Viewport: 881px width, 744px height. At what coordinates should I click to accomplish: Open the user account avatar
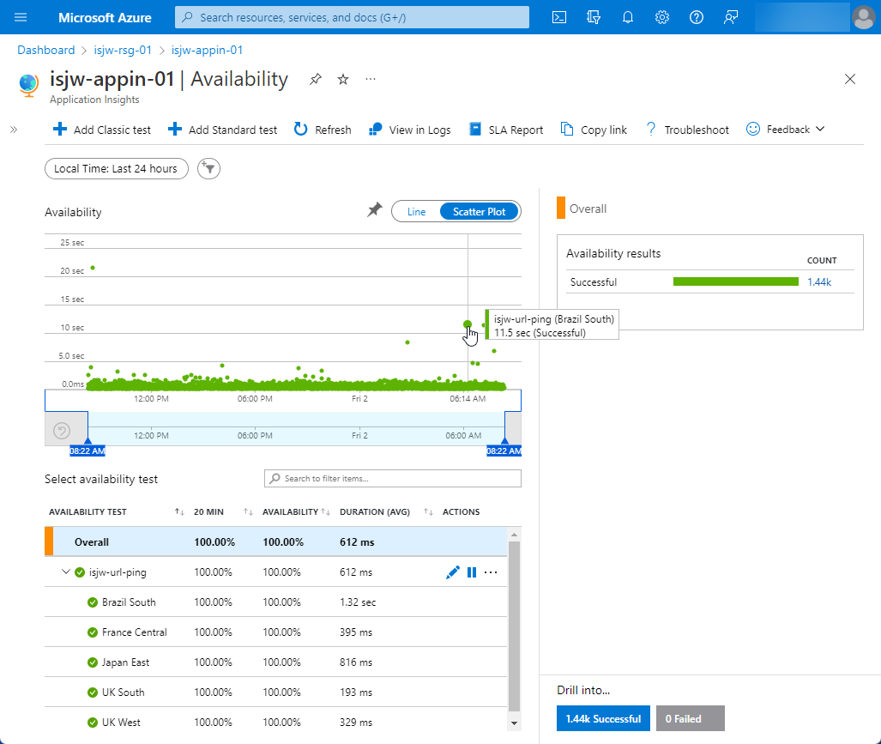863,17
